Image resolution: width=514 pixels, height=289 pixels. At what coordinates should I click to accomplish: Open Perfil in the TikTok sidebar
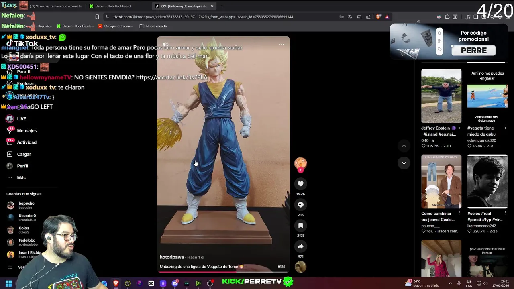click(x=17, y=166)
